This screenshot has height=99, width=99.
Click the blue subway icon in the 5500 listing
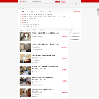pyautogui.click(x=32, y=72)
